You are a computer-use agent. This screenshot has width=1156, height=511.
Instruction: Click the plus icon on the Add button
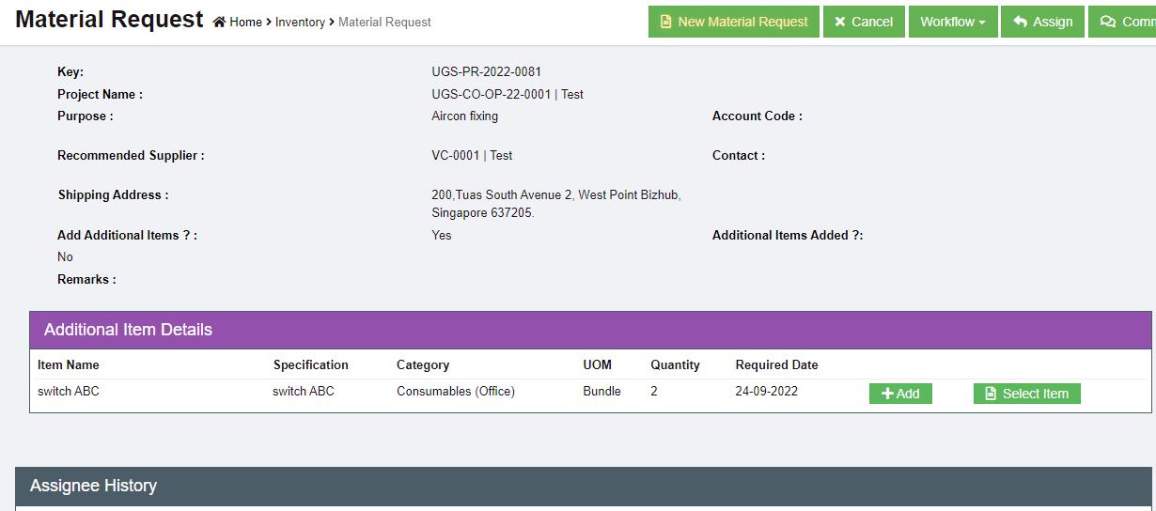(x=887, y=394)
